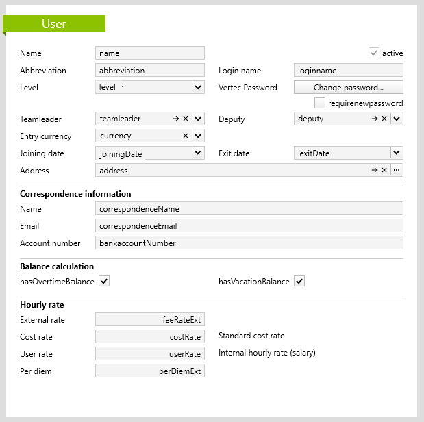
Task: Click the 'Vertec Password' label
Action: pyautogui.click(x=248, y=88)
